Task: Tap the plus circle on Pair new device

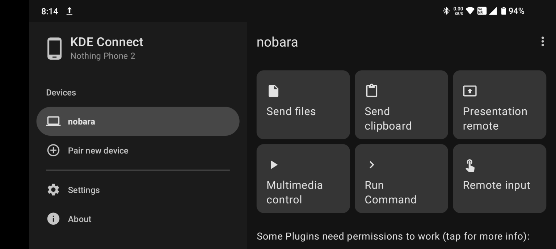Action: (53, 150)
